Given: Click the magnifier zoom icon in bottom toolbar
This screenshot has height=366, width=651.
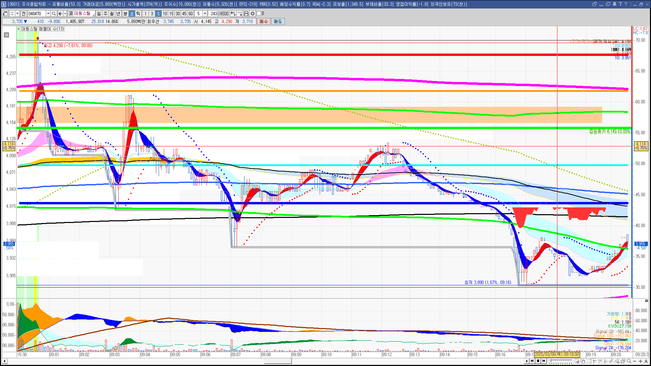Looking at the screenshot, I should point(629,361).
